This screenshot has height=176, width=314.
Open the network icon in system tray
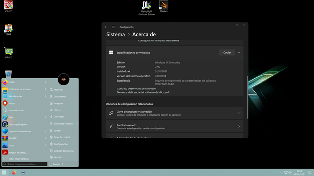click(286, 172)
